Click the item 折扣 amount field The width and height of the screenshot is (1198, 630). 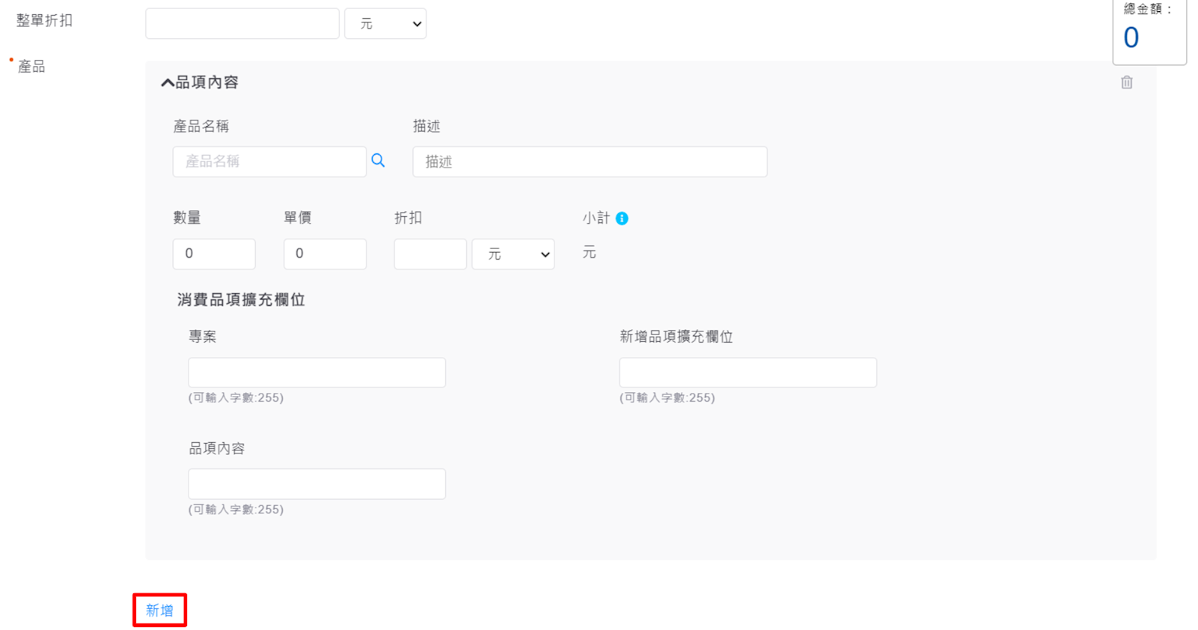tap(430, 254)
